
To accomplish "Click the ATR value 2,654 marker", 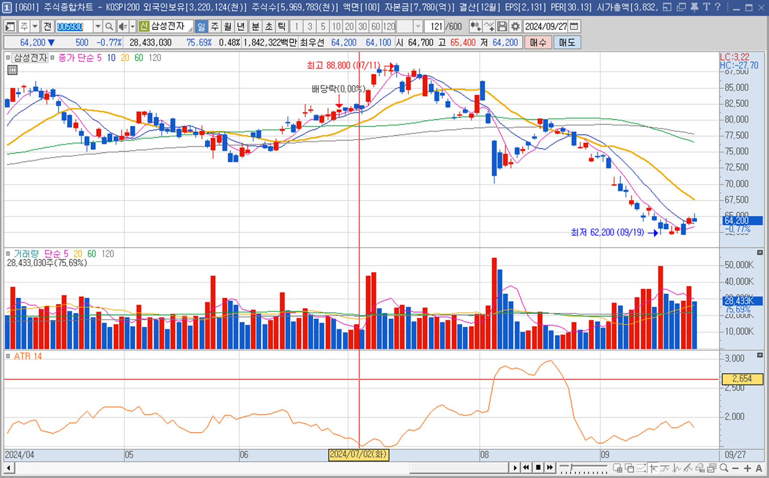I will click(x=742, y=379).
